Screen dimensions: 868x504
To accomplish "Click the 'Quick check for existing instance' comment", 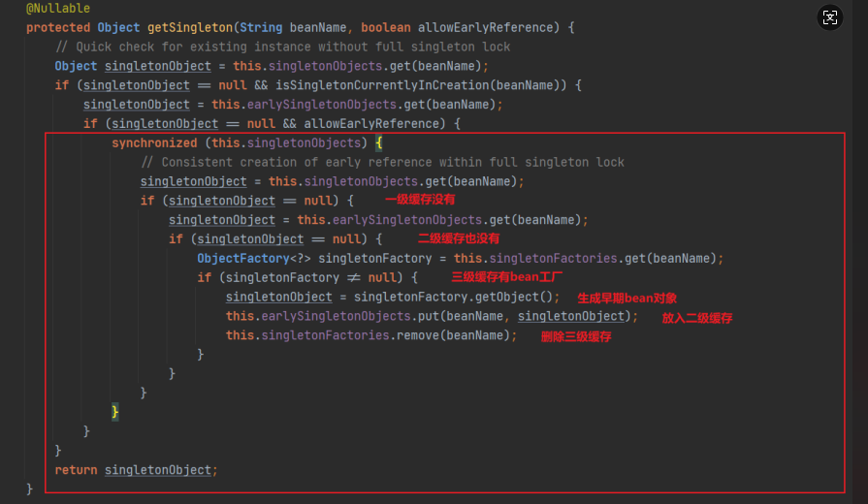I will 282,47.
